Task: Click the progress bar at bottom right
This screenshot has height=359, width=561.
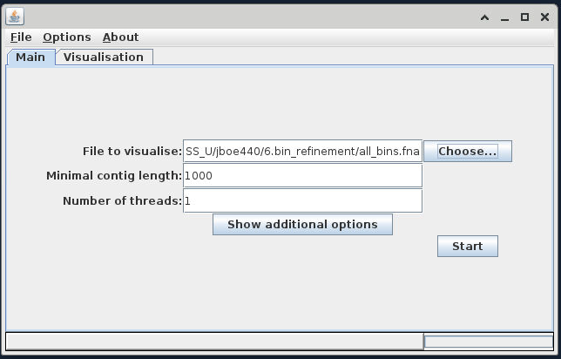Action: 488,342
